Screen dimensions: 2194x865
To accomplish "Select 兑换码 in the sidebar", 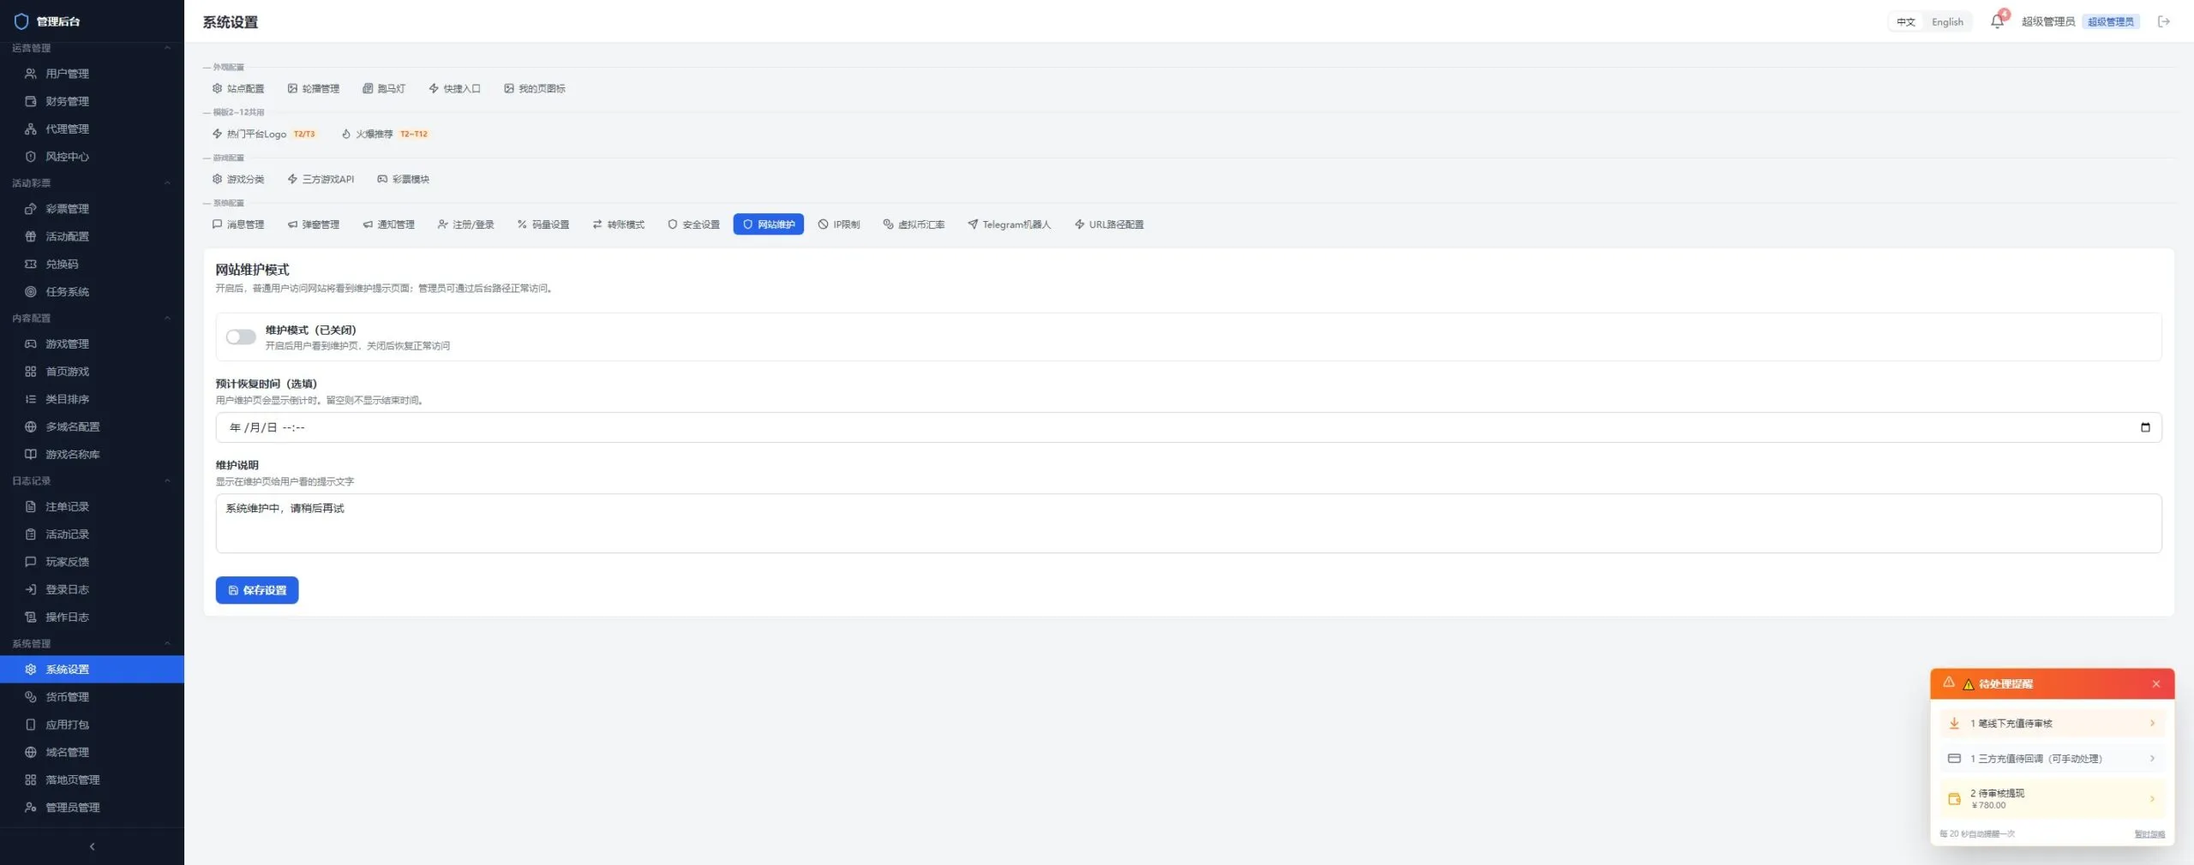I will pyautogui.click(x=92, y=264).
